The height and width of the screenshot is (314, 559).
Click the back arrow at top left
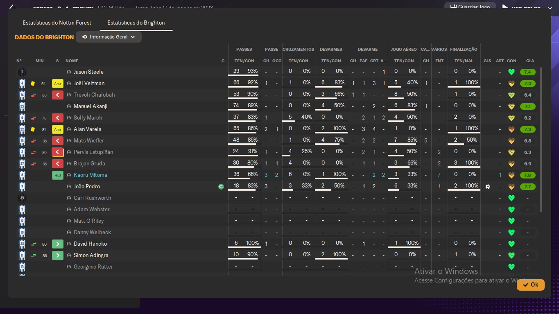coord(13,7)
